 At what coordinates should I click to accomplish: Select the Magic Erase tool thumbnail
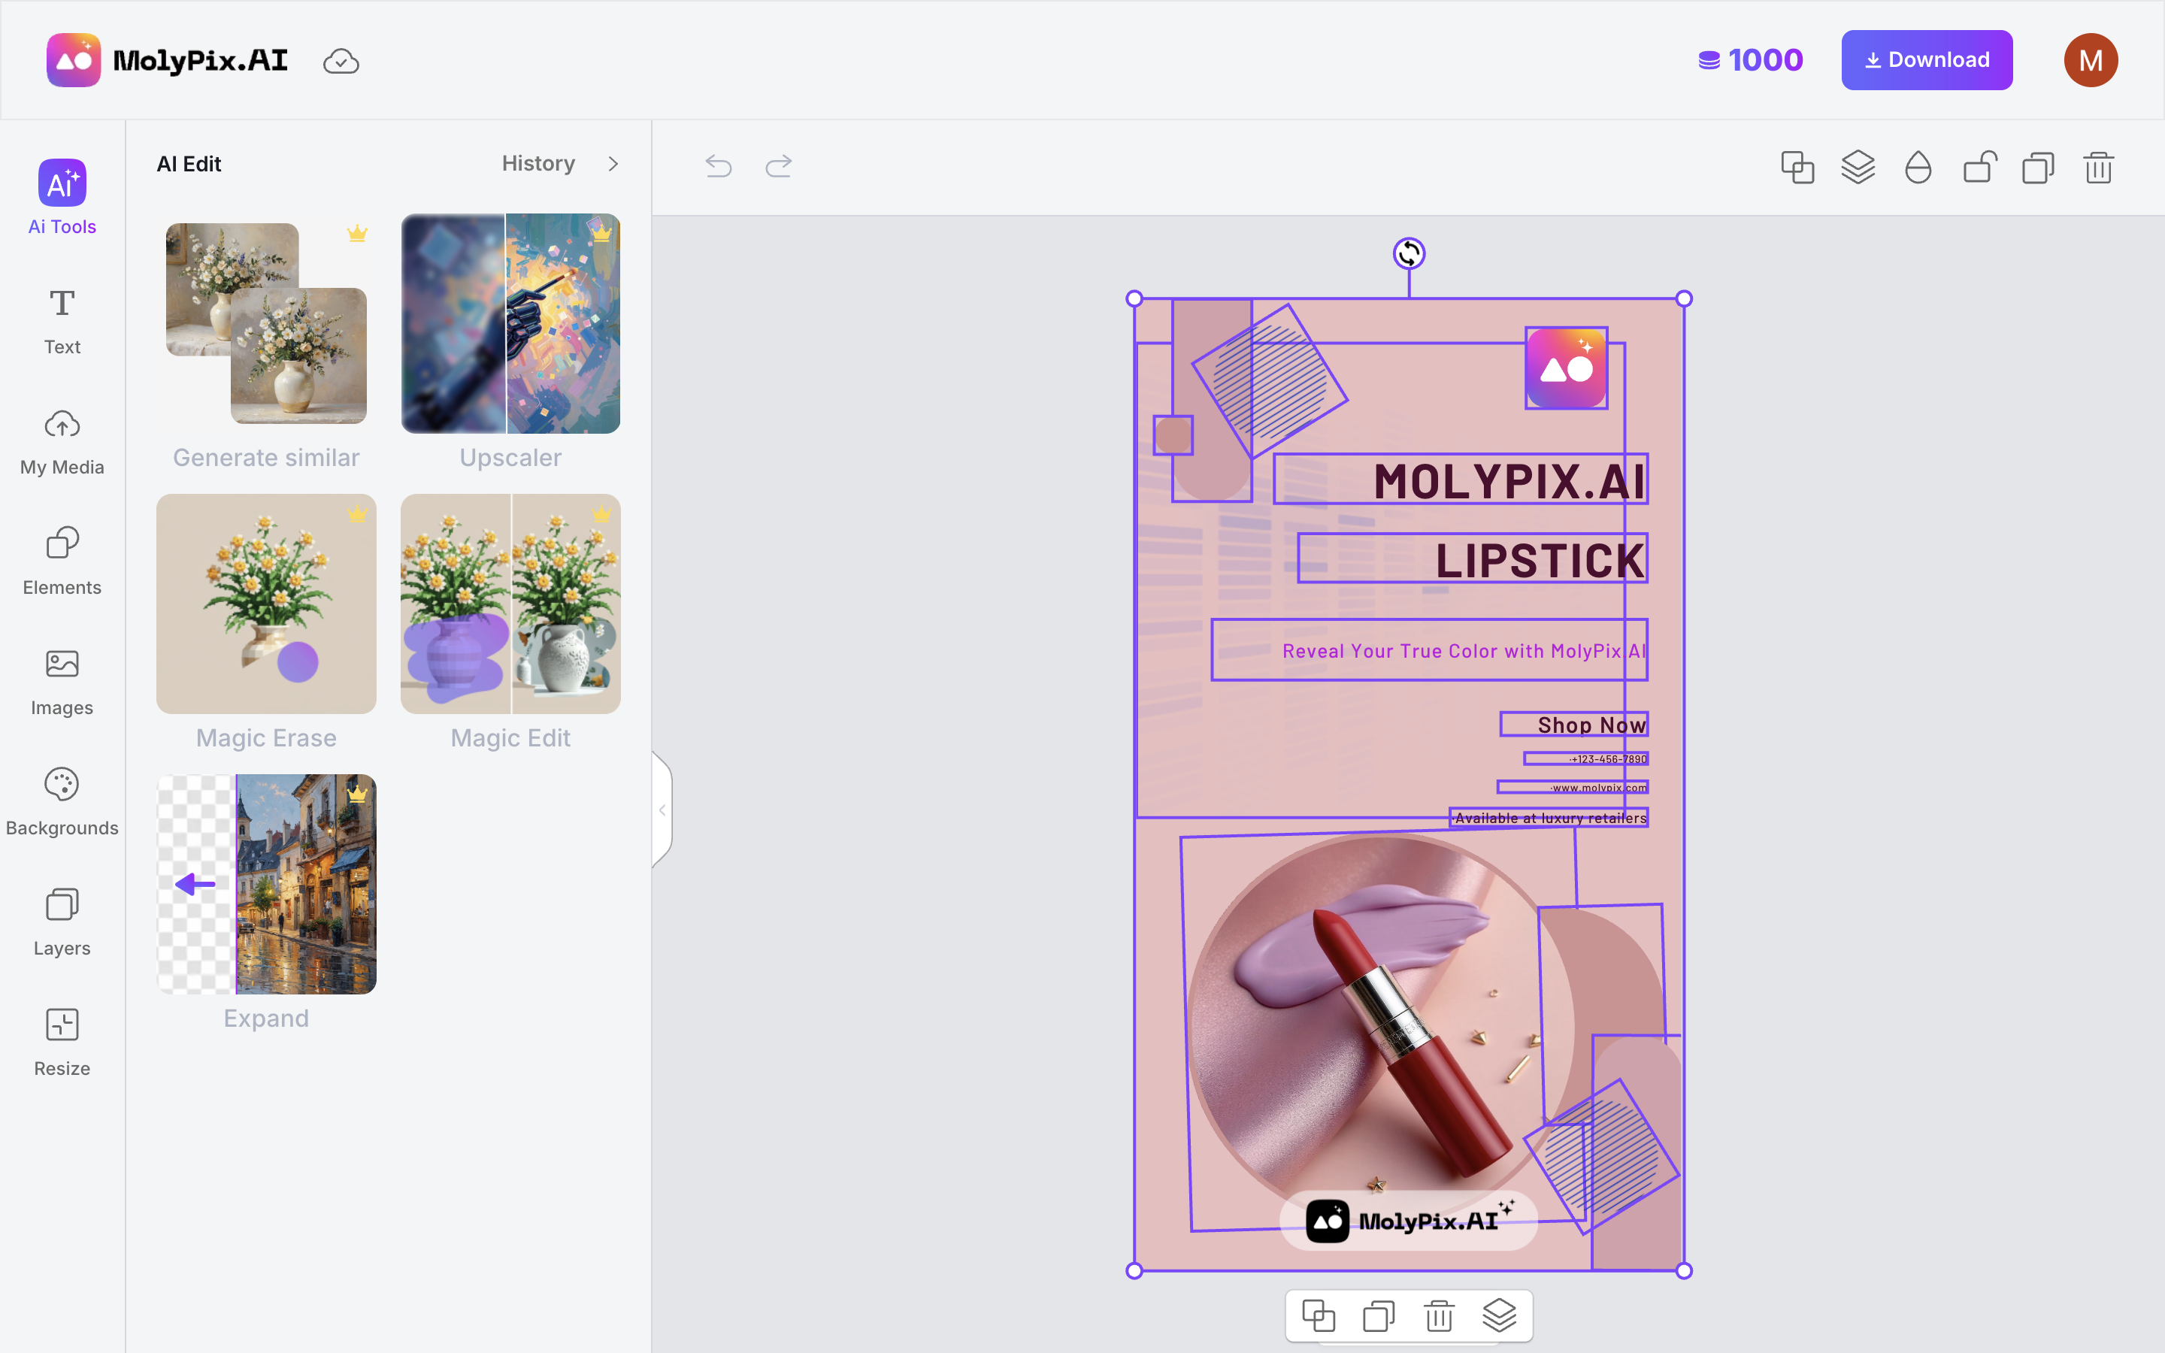click(x=265, y=604)
